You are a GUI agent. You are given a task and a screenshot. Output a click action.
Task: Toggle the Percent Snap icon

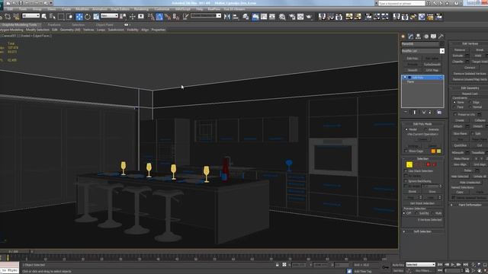pyautogui.click(x=168, y=17)
